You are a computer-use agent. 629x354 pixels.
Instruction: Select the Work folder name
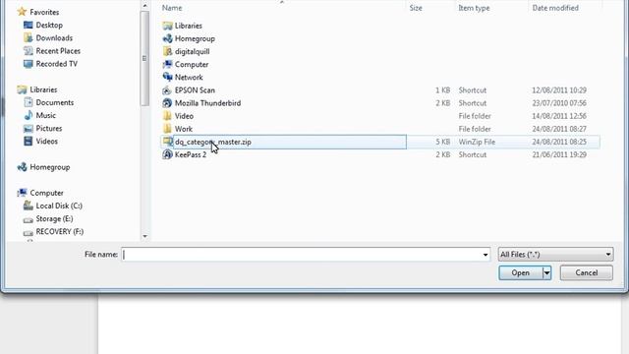tap(184, 129)
